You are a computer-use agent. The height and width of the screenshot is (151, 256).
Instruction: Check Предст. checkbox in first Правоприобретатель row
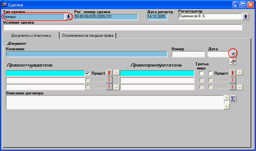click(211, 73)
